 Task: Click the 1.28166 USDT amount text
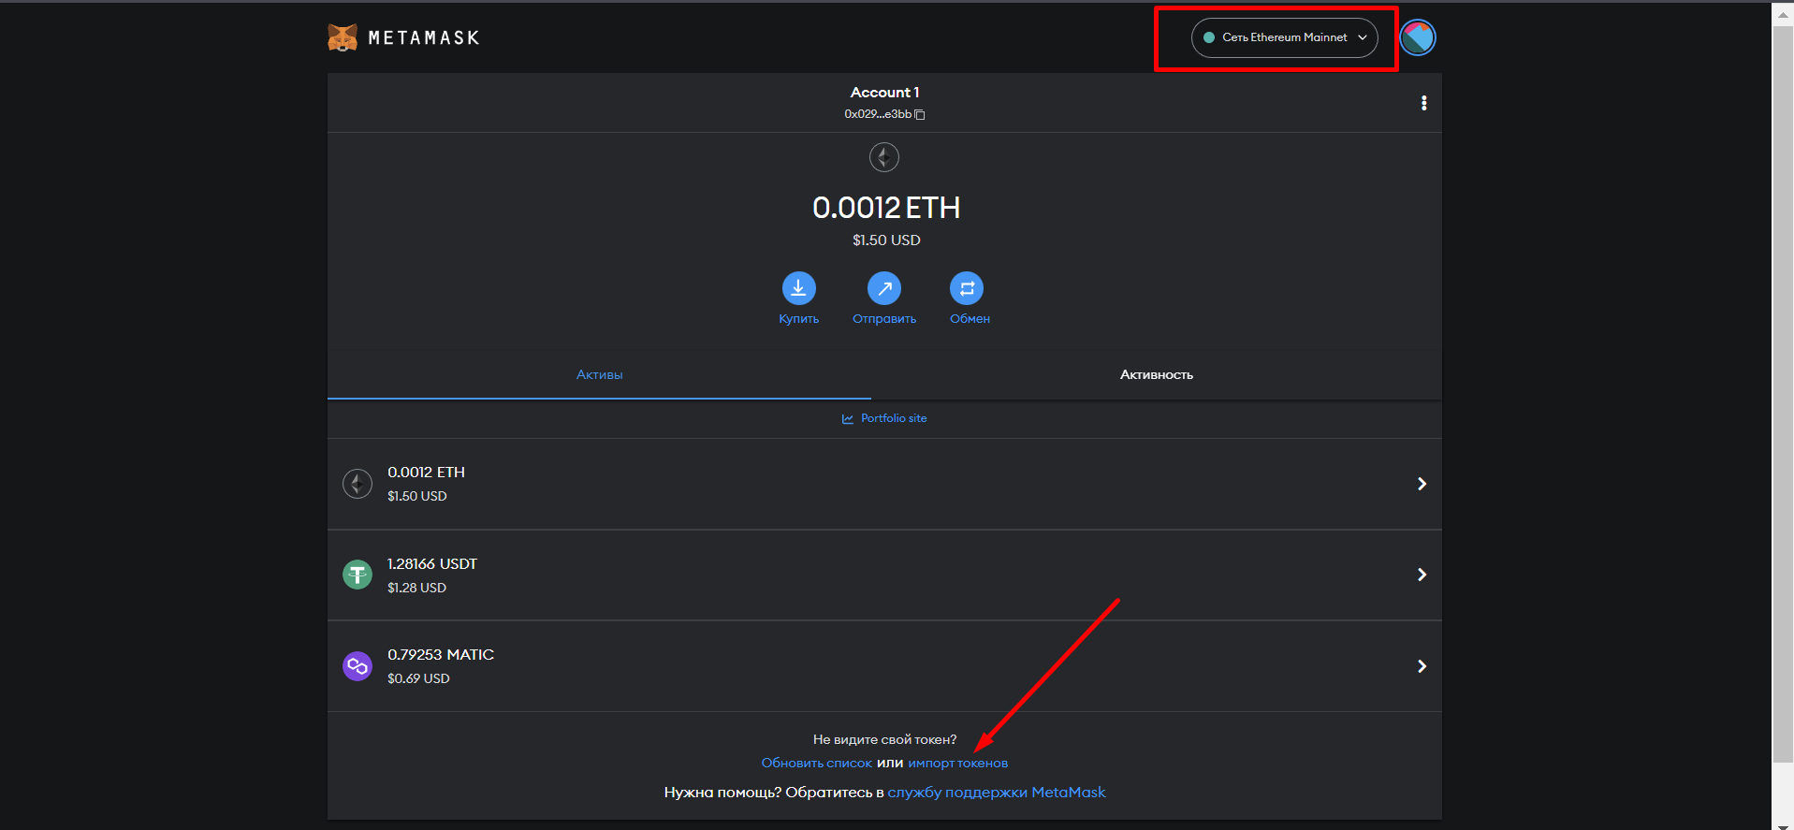[432, 563]
